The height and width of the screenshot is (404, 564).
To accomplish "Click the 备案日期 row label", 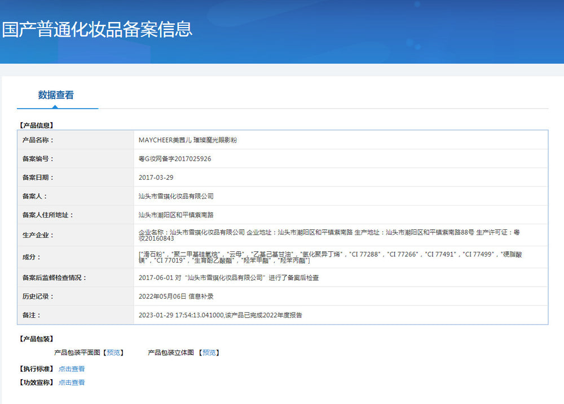I will click(x=38, y=177).
